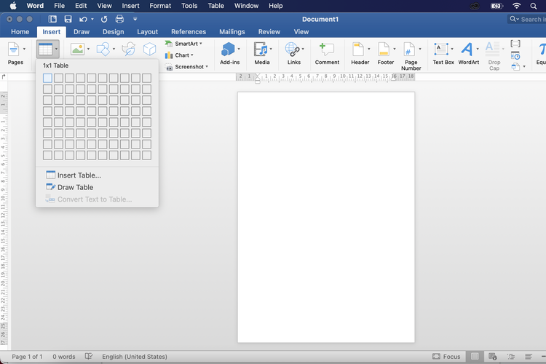Open the WordArt tool
The width and height of the screenshot is (546, 364).
tap(468, 51)
